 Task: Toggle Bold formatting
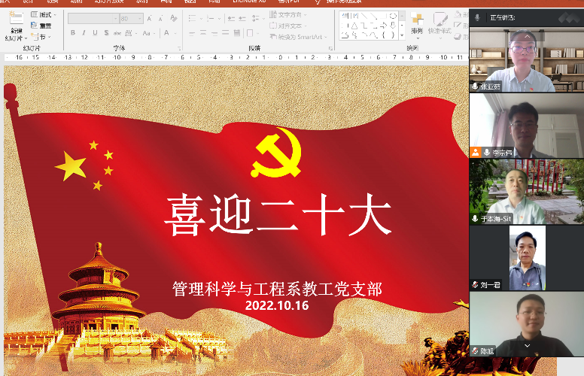pos(72,32)
